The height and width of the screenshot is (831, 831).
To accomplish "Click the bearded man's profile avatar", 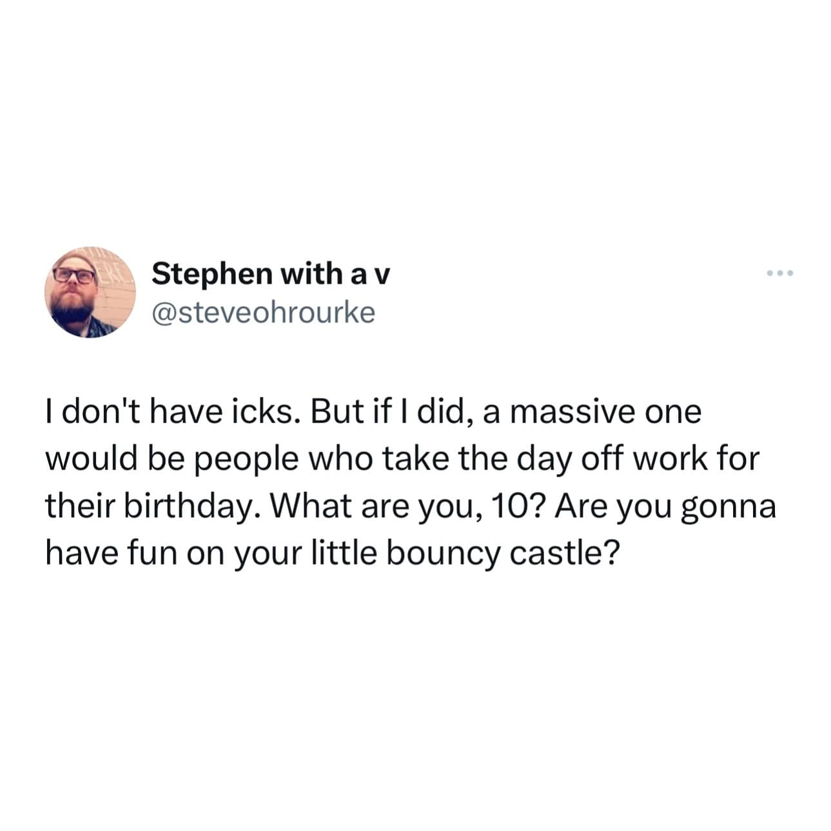I will tap(90, 291).
